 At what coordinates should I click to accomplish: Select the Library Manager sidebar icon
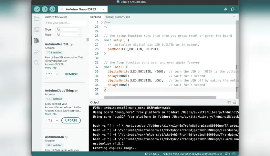pyautogui.click(x=36, y=41)
